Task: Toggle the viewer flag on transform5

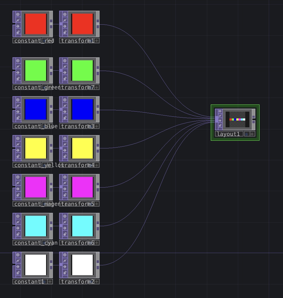Action: click(x=65, y=177)
